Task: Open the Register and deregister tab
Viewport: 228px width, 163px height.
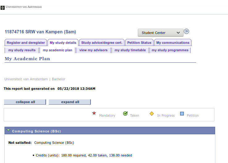Action: click(26, 43)
